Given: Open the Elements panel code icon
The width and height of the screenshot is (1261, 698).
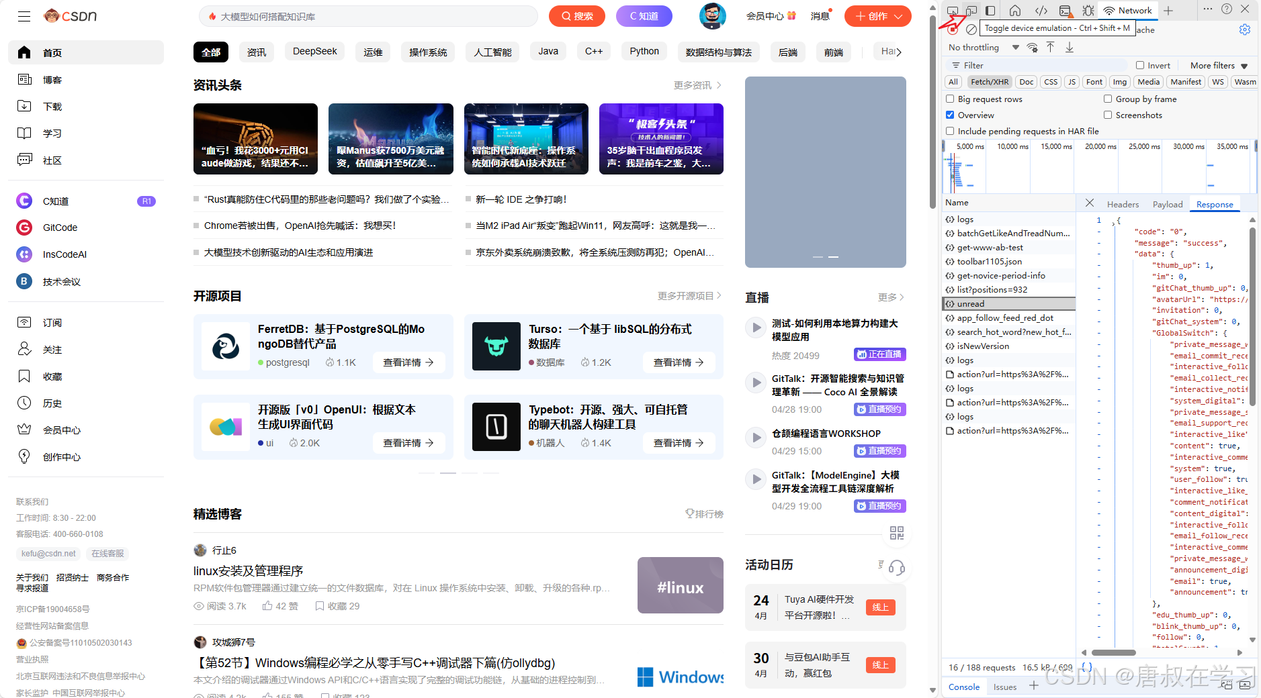Looking at the screenshot, I should pyautogui.click(x=1041, y=10).
